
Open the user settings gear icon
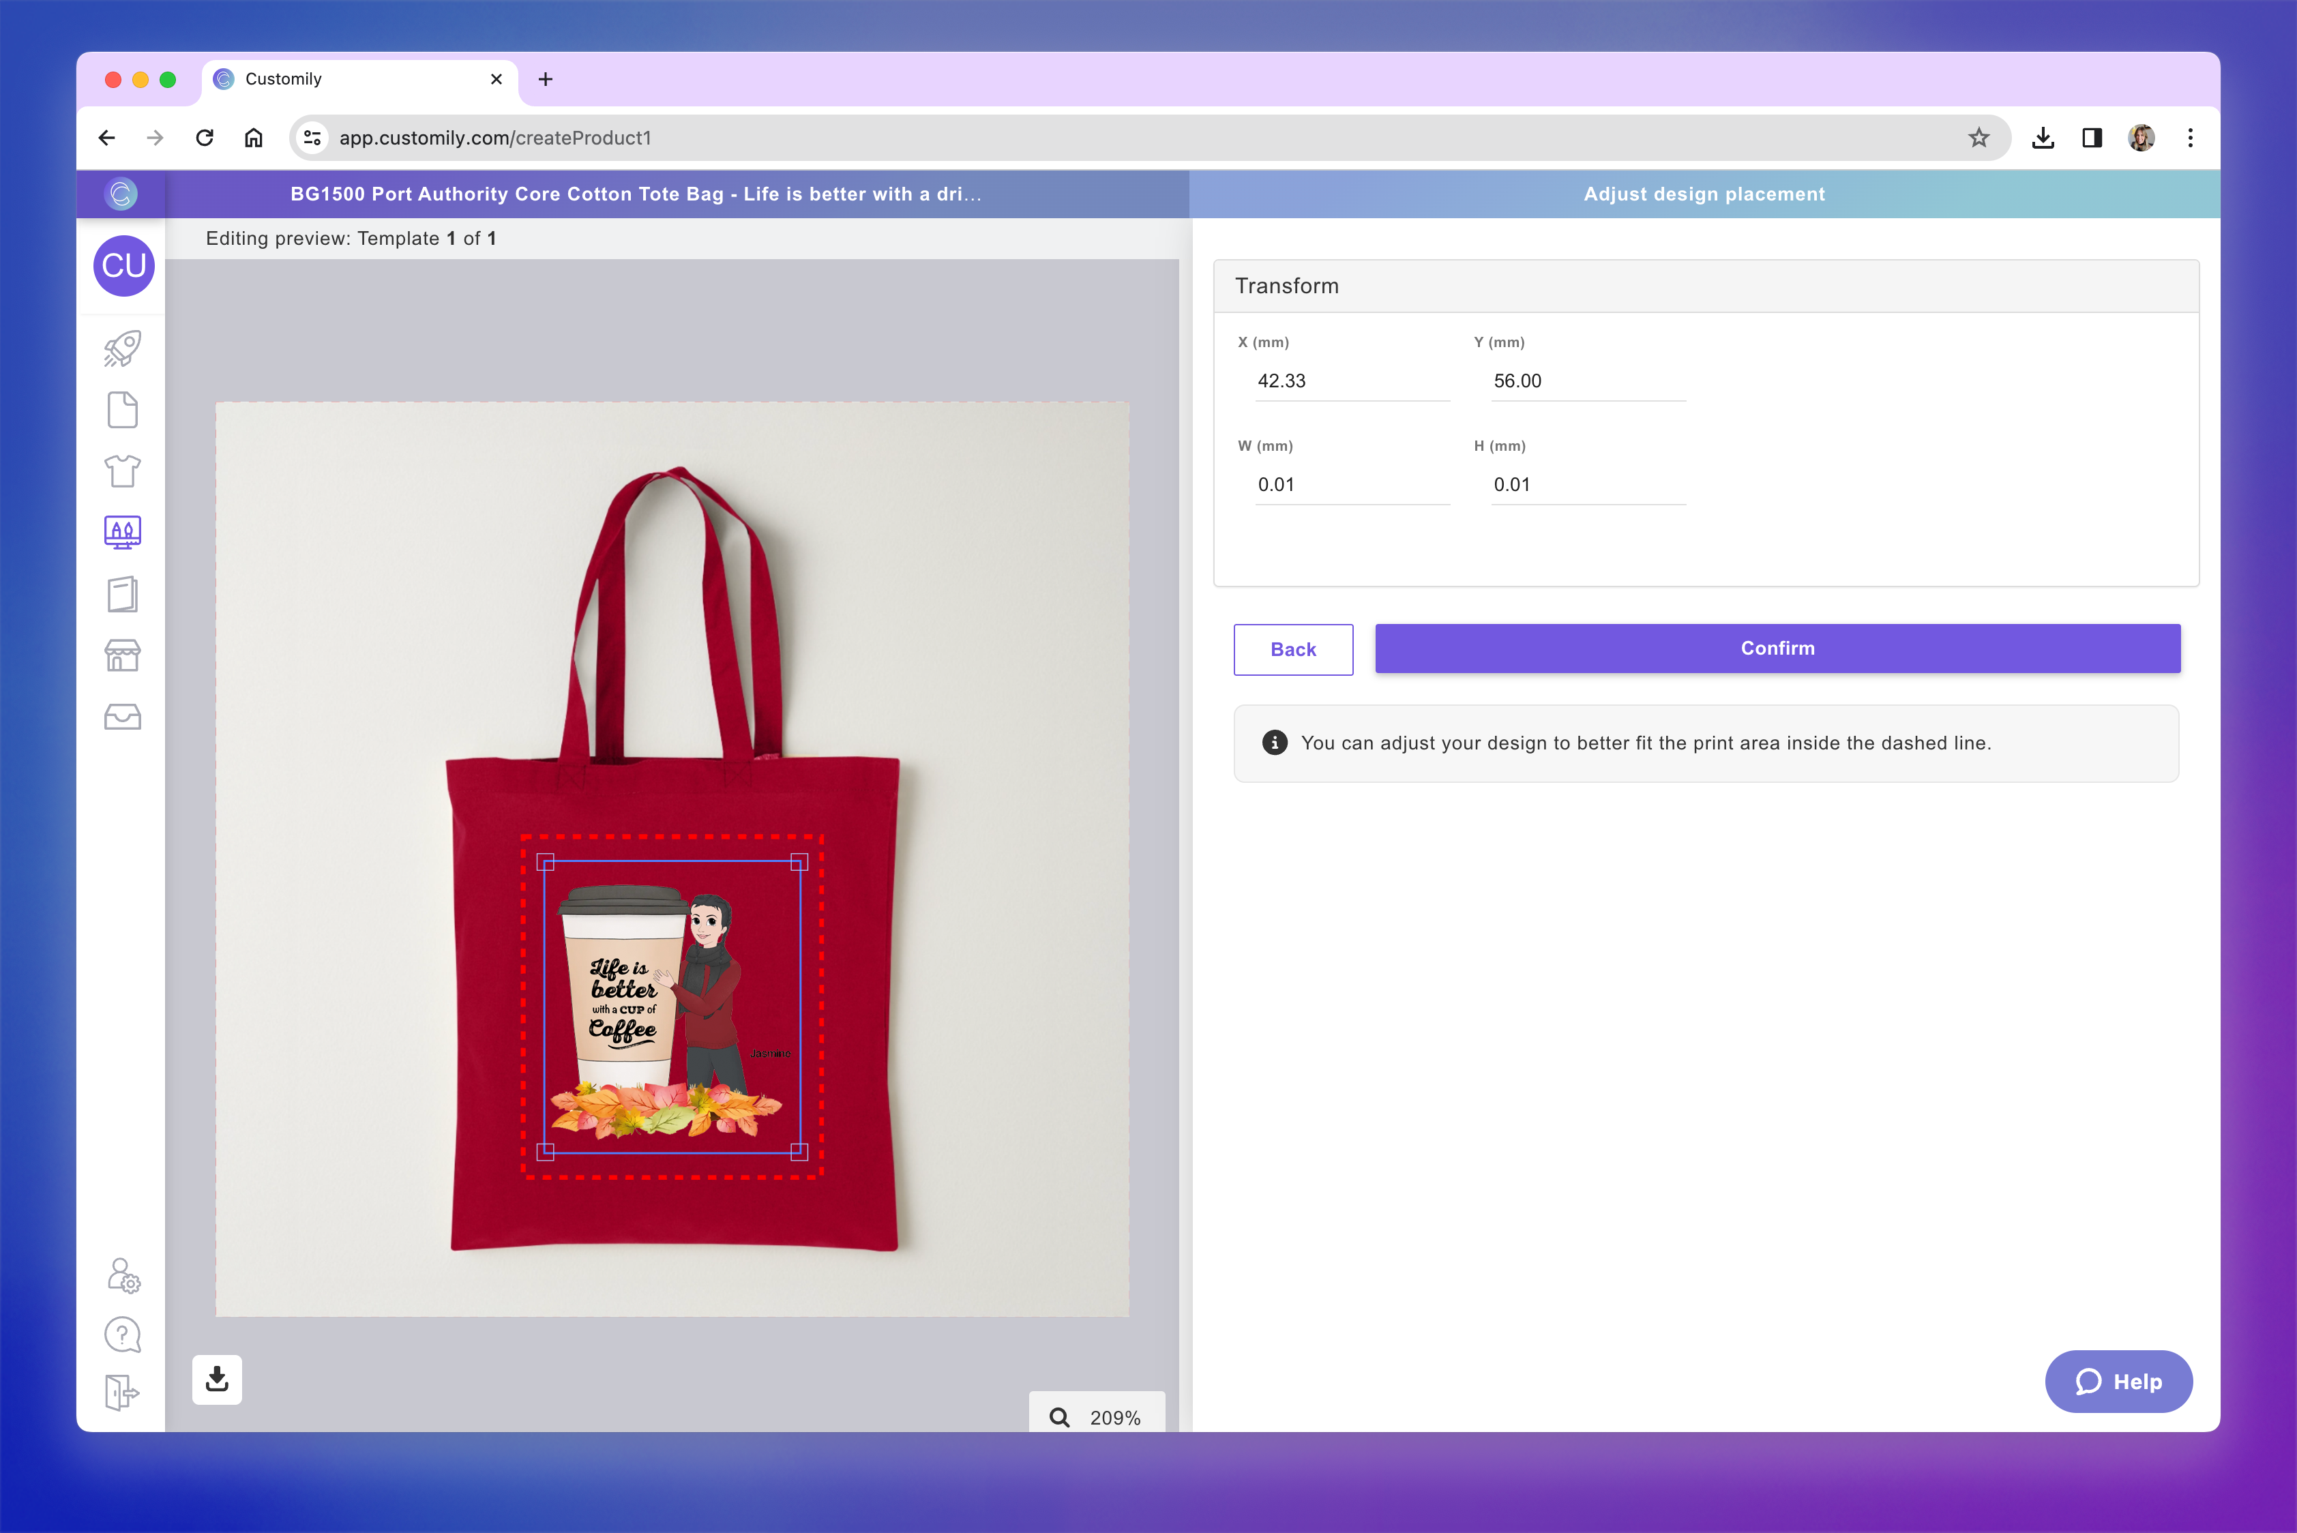(123, 1275)
